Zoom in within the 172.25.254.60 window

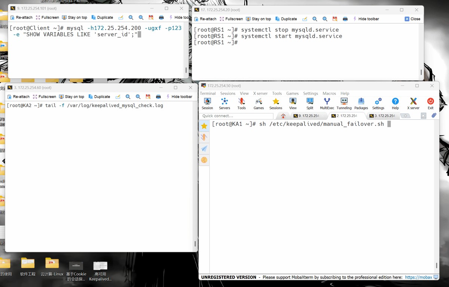[128, 97]
